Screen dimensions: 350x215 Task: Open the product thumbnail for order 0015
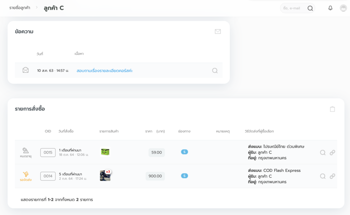pyautogui.click(x=105, y=152)
